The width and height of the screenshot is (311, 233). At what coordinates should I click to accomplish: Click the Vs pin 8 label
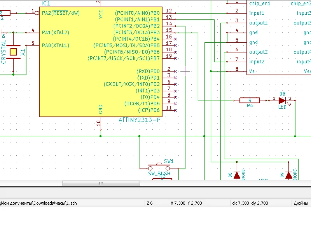pyautogui.click(x=252, y=71)
